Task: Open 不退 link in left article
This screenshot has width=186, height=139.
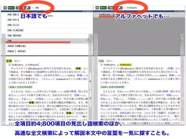Action: pyautogui.click(x=23, y=99)
